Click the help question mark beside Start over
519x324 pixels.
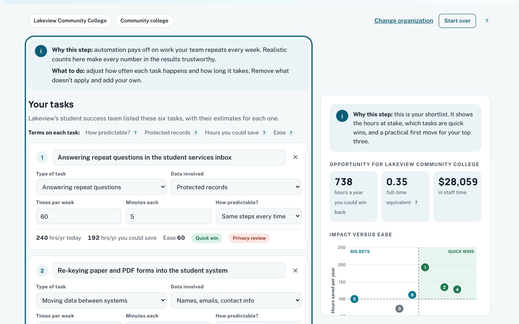pos(487,21)
